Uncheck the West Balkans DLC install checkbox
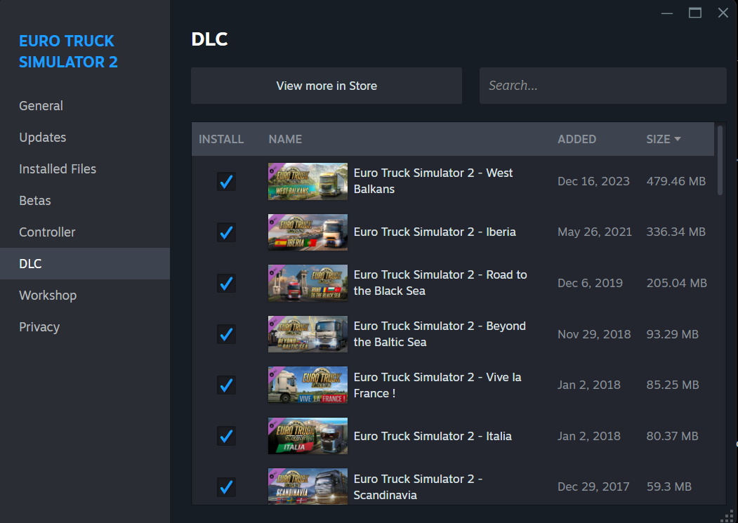The width and height of the screenshot is (738, 523). 226,181
